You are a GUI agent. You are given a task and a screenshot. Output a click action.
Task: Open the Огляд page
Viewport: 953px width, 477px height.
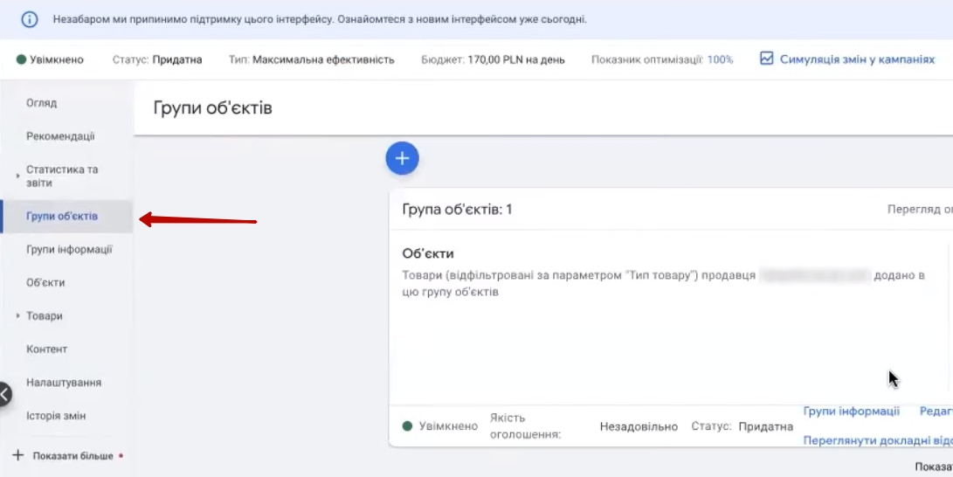pyautogui.click(x=42, y=103)
